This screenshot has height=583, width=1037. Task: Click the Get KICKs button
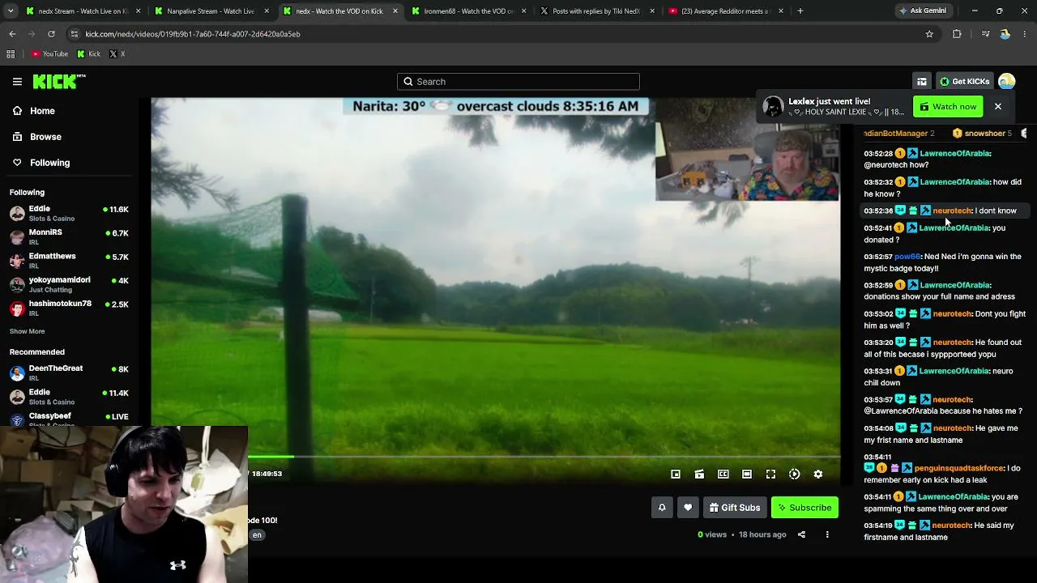964,82
